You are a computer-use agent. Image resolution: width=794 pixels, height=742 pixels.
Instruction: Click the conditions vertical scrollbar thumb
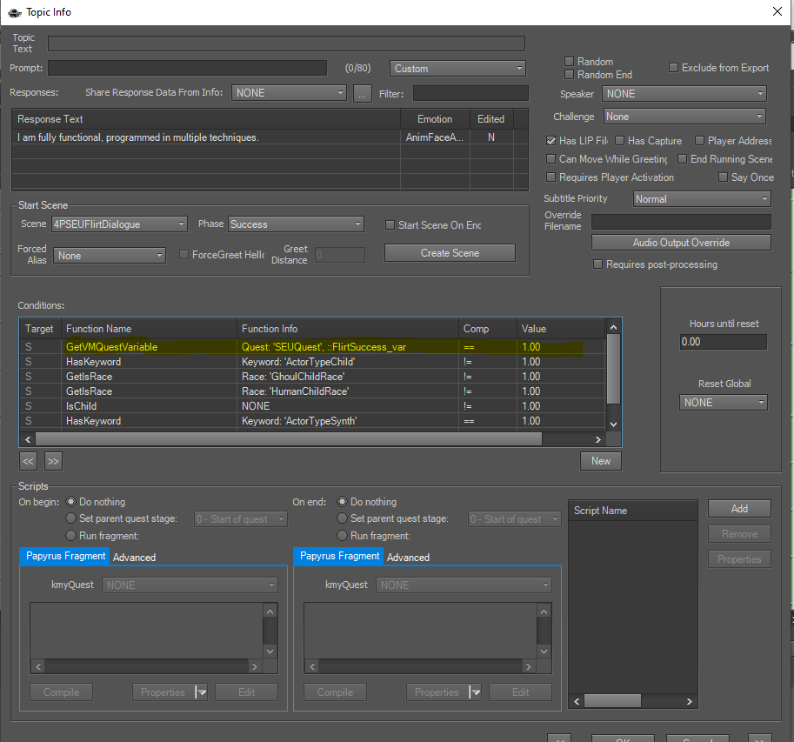pos(613,370)
